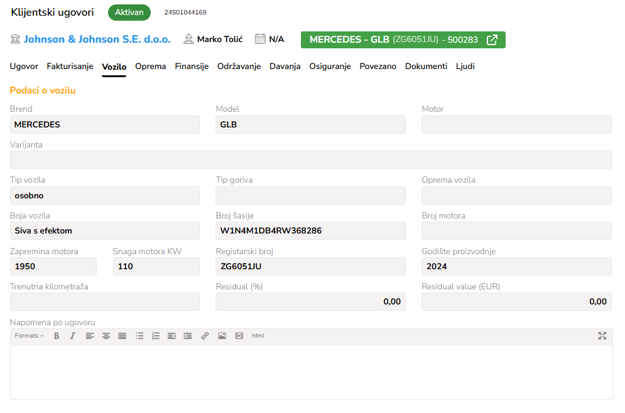Switch to the Ugovor tab
The image size is (625, 413).
click(24, 67)
